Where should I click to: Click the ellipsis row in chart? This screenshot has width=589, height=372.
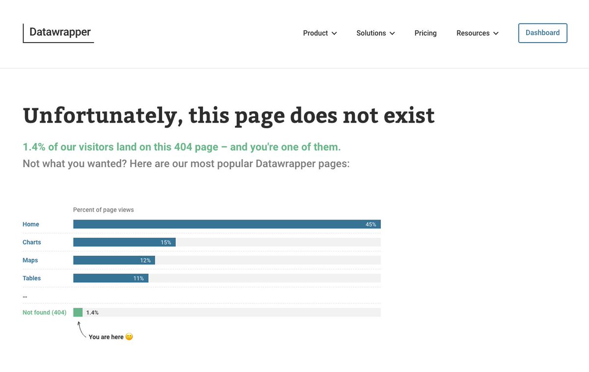pyautogui.click(x=25, y=296)
